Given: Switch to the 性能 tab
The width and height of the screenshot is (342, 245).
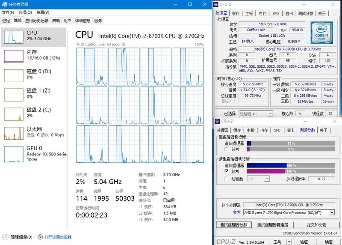Looking at the screenshot, I should tap(18, 20).
